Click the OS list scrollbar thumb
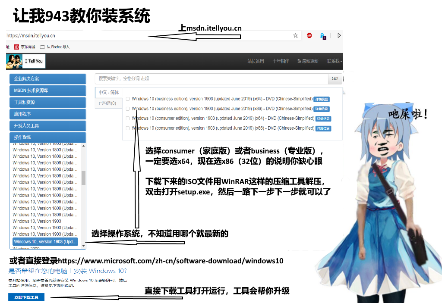Image resolution: width=442 pixels, height=303 pixels. click(83, 178)
